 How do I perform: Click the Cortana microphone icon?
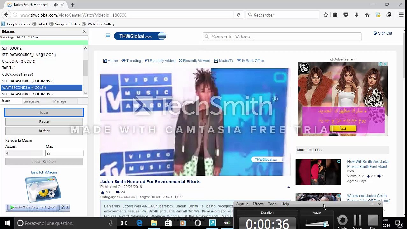pyautogui.click(x=111, y=223)
